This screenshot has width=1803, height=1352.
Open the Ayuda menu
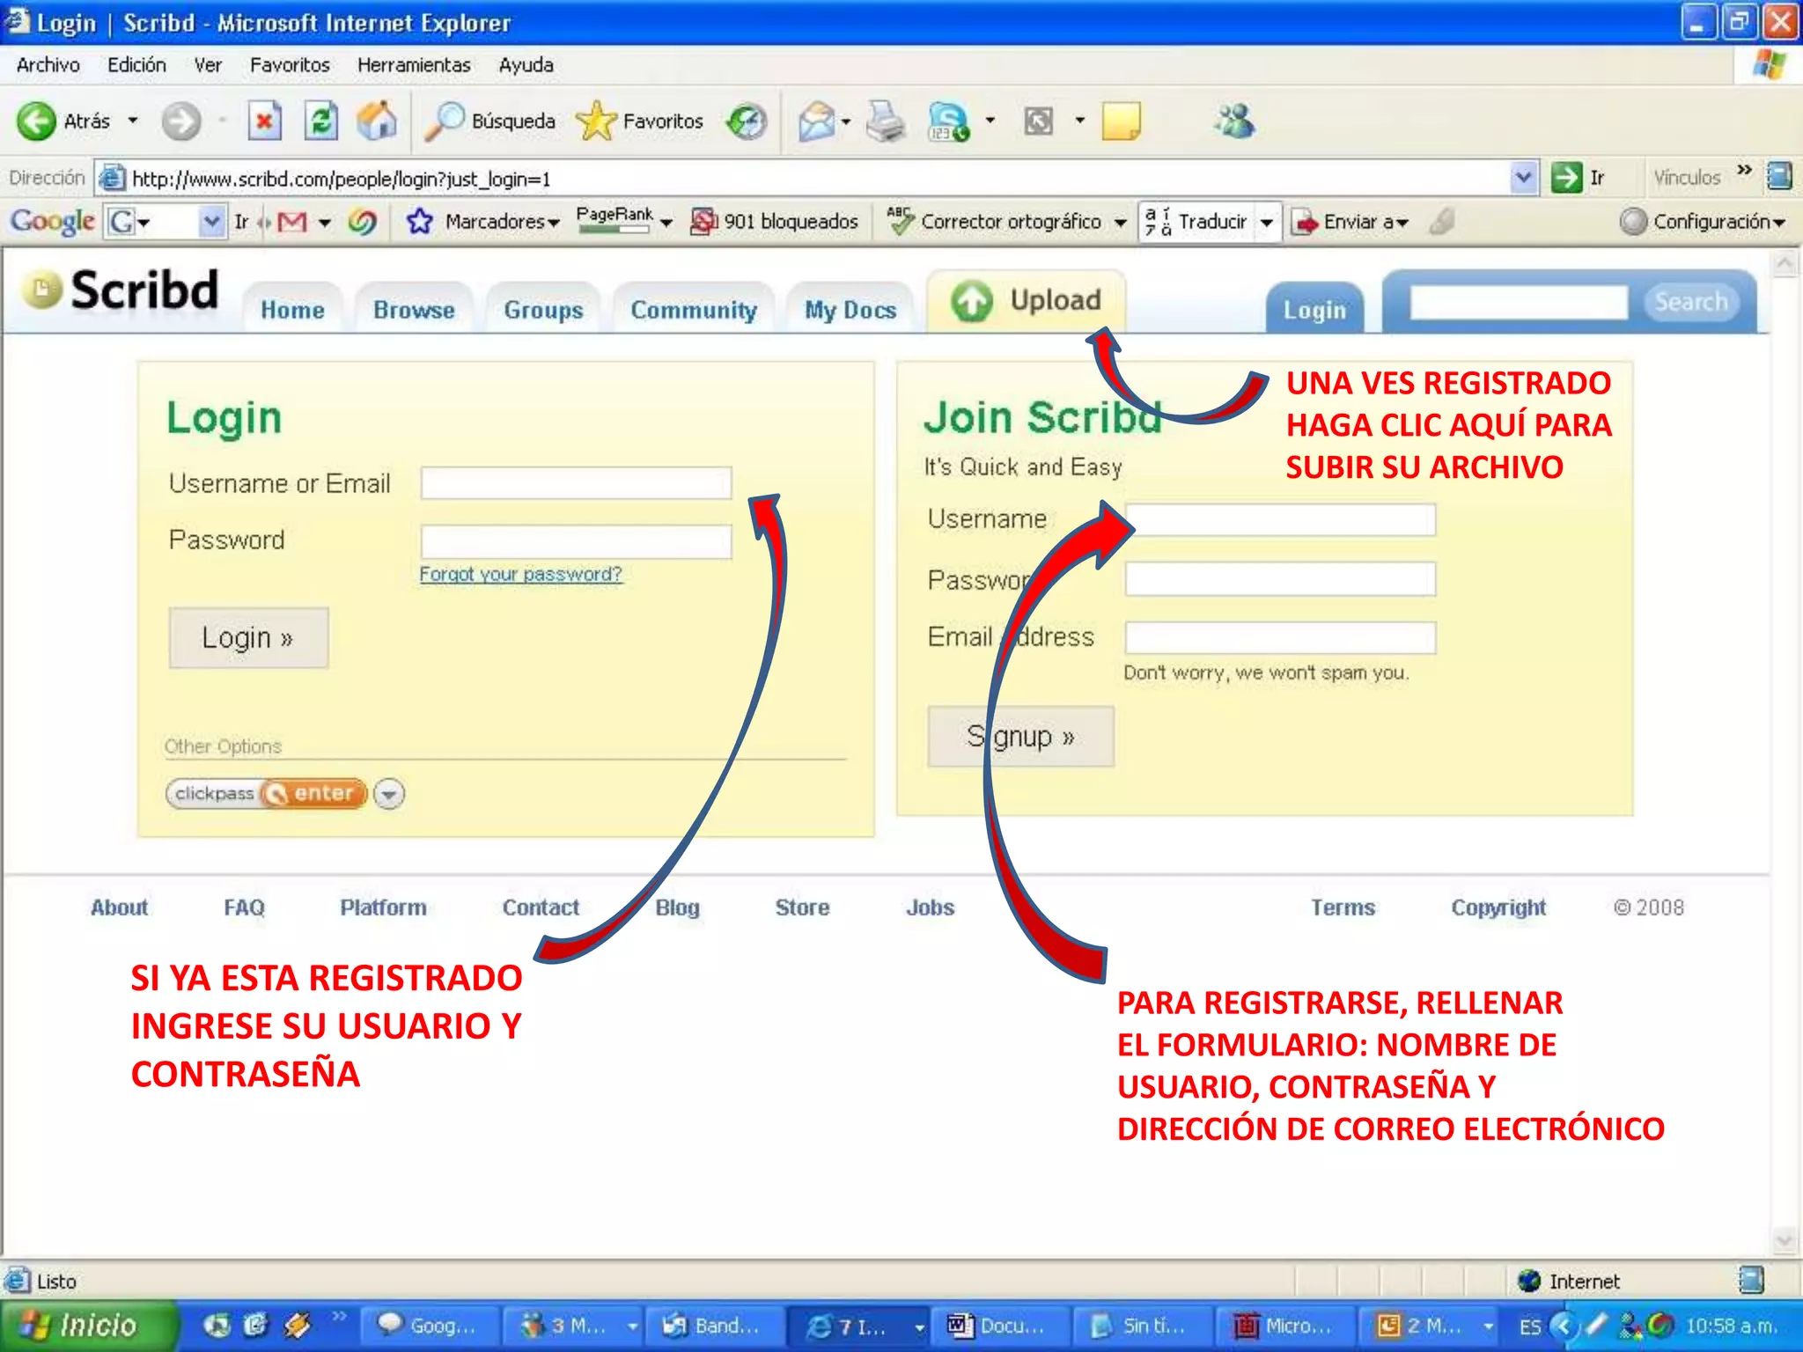click(x=526, y=65)
